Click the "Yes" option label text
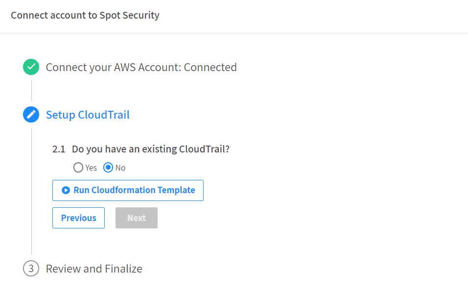 tap(91, 168)
